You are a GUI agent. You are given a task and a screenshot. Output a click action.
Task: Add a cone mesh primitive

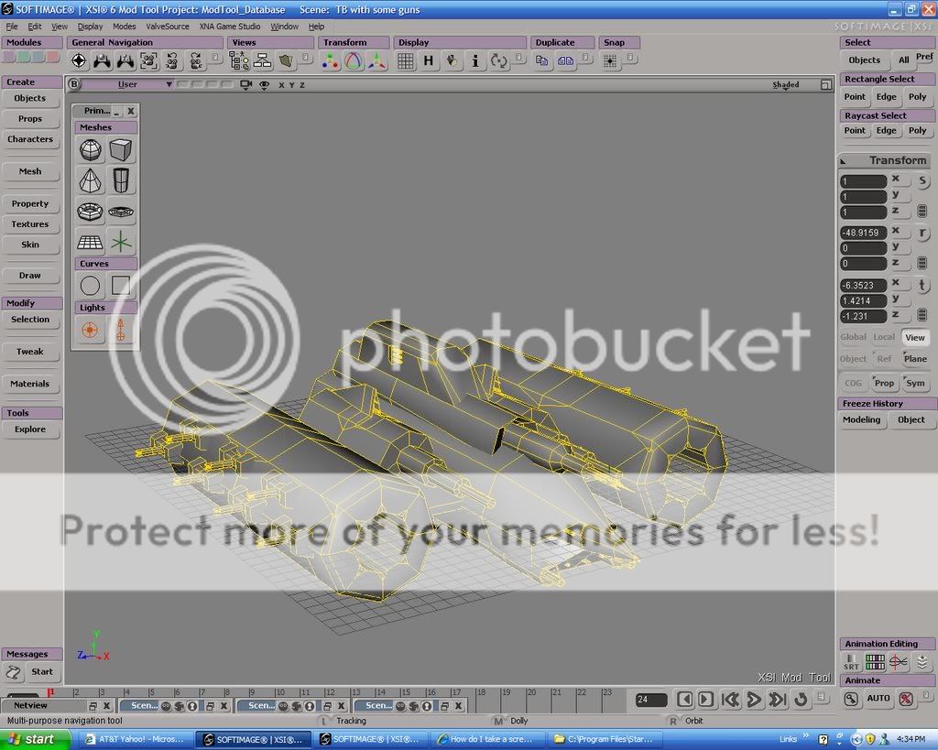pyautogui.click(x=90, y=180)
